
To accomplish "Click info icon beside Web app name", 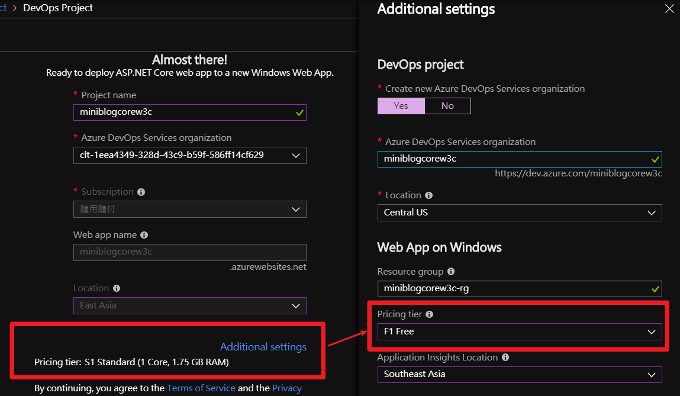I will click(144, 235).
